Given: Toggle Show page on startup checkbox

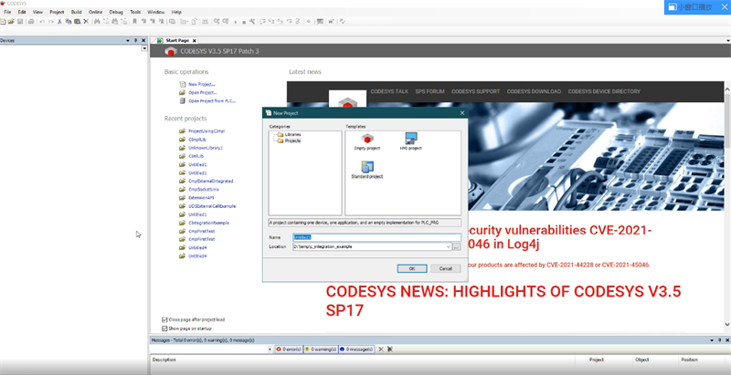Looking at the screenshot, I should [164, 328].
